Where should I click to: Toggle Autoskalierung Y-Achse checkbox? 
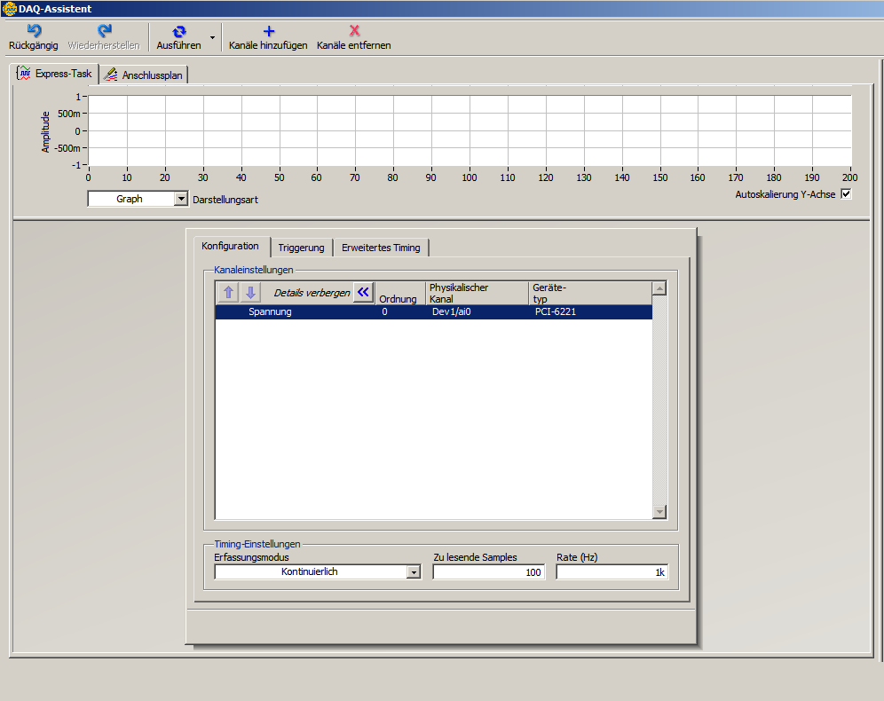pyautogui.click(x=846, y=193)
